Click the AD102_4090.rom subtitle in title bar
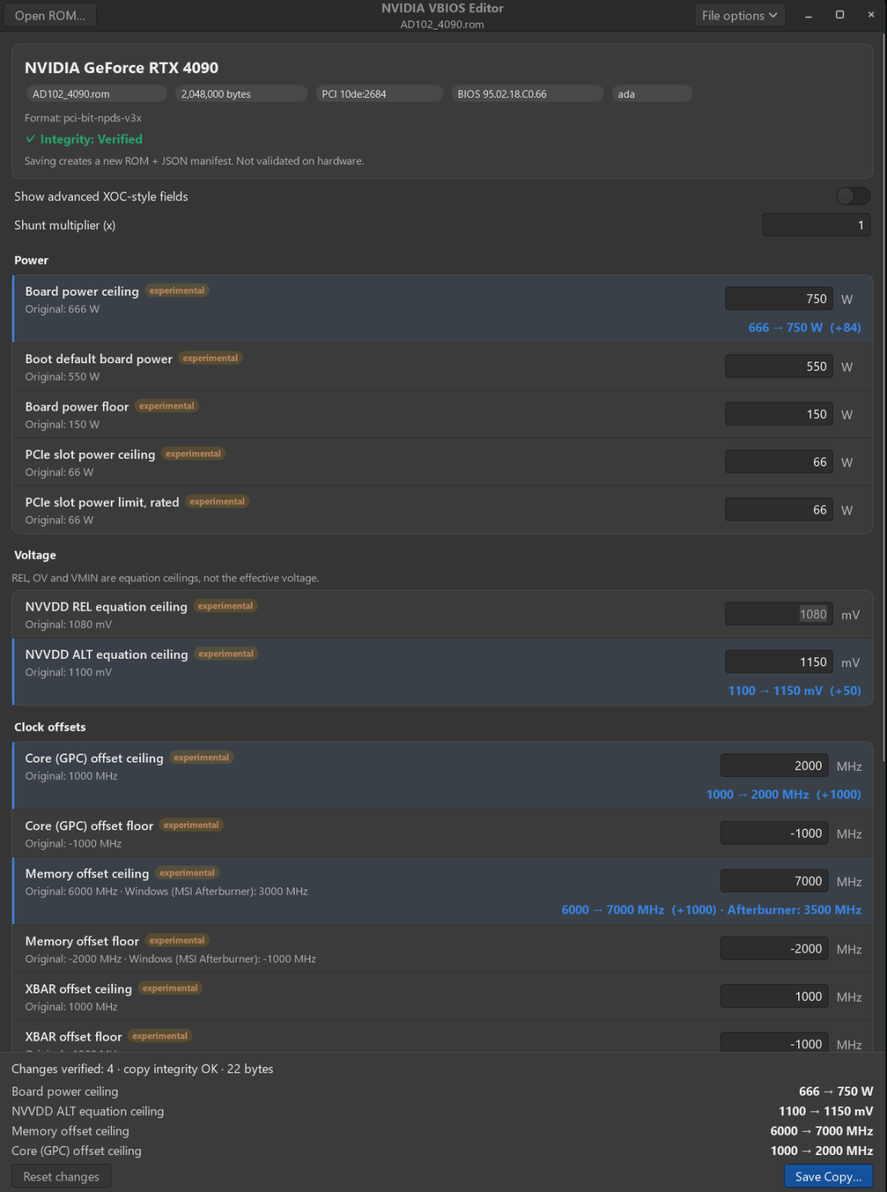Image resolution: width=887 pixels, height=1192 pixels. 442,25
